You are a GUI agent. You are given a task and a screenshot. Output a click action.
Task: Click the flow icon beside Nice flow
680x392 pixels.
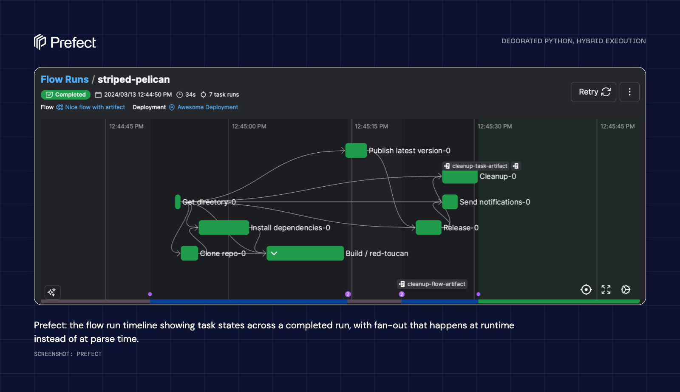(59, 107)
